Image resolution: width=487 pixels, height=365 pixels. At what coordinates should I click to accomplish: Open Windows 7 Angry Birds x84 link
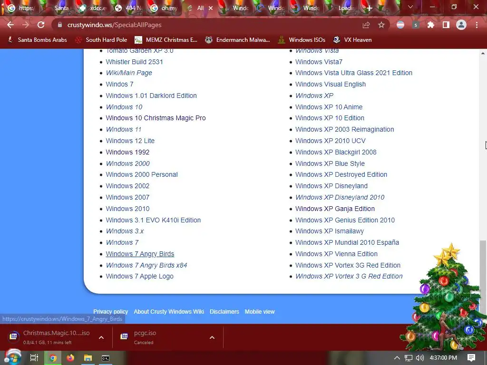[146, 265]
